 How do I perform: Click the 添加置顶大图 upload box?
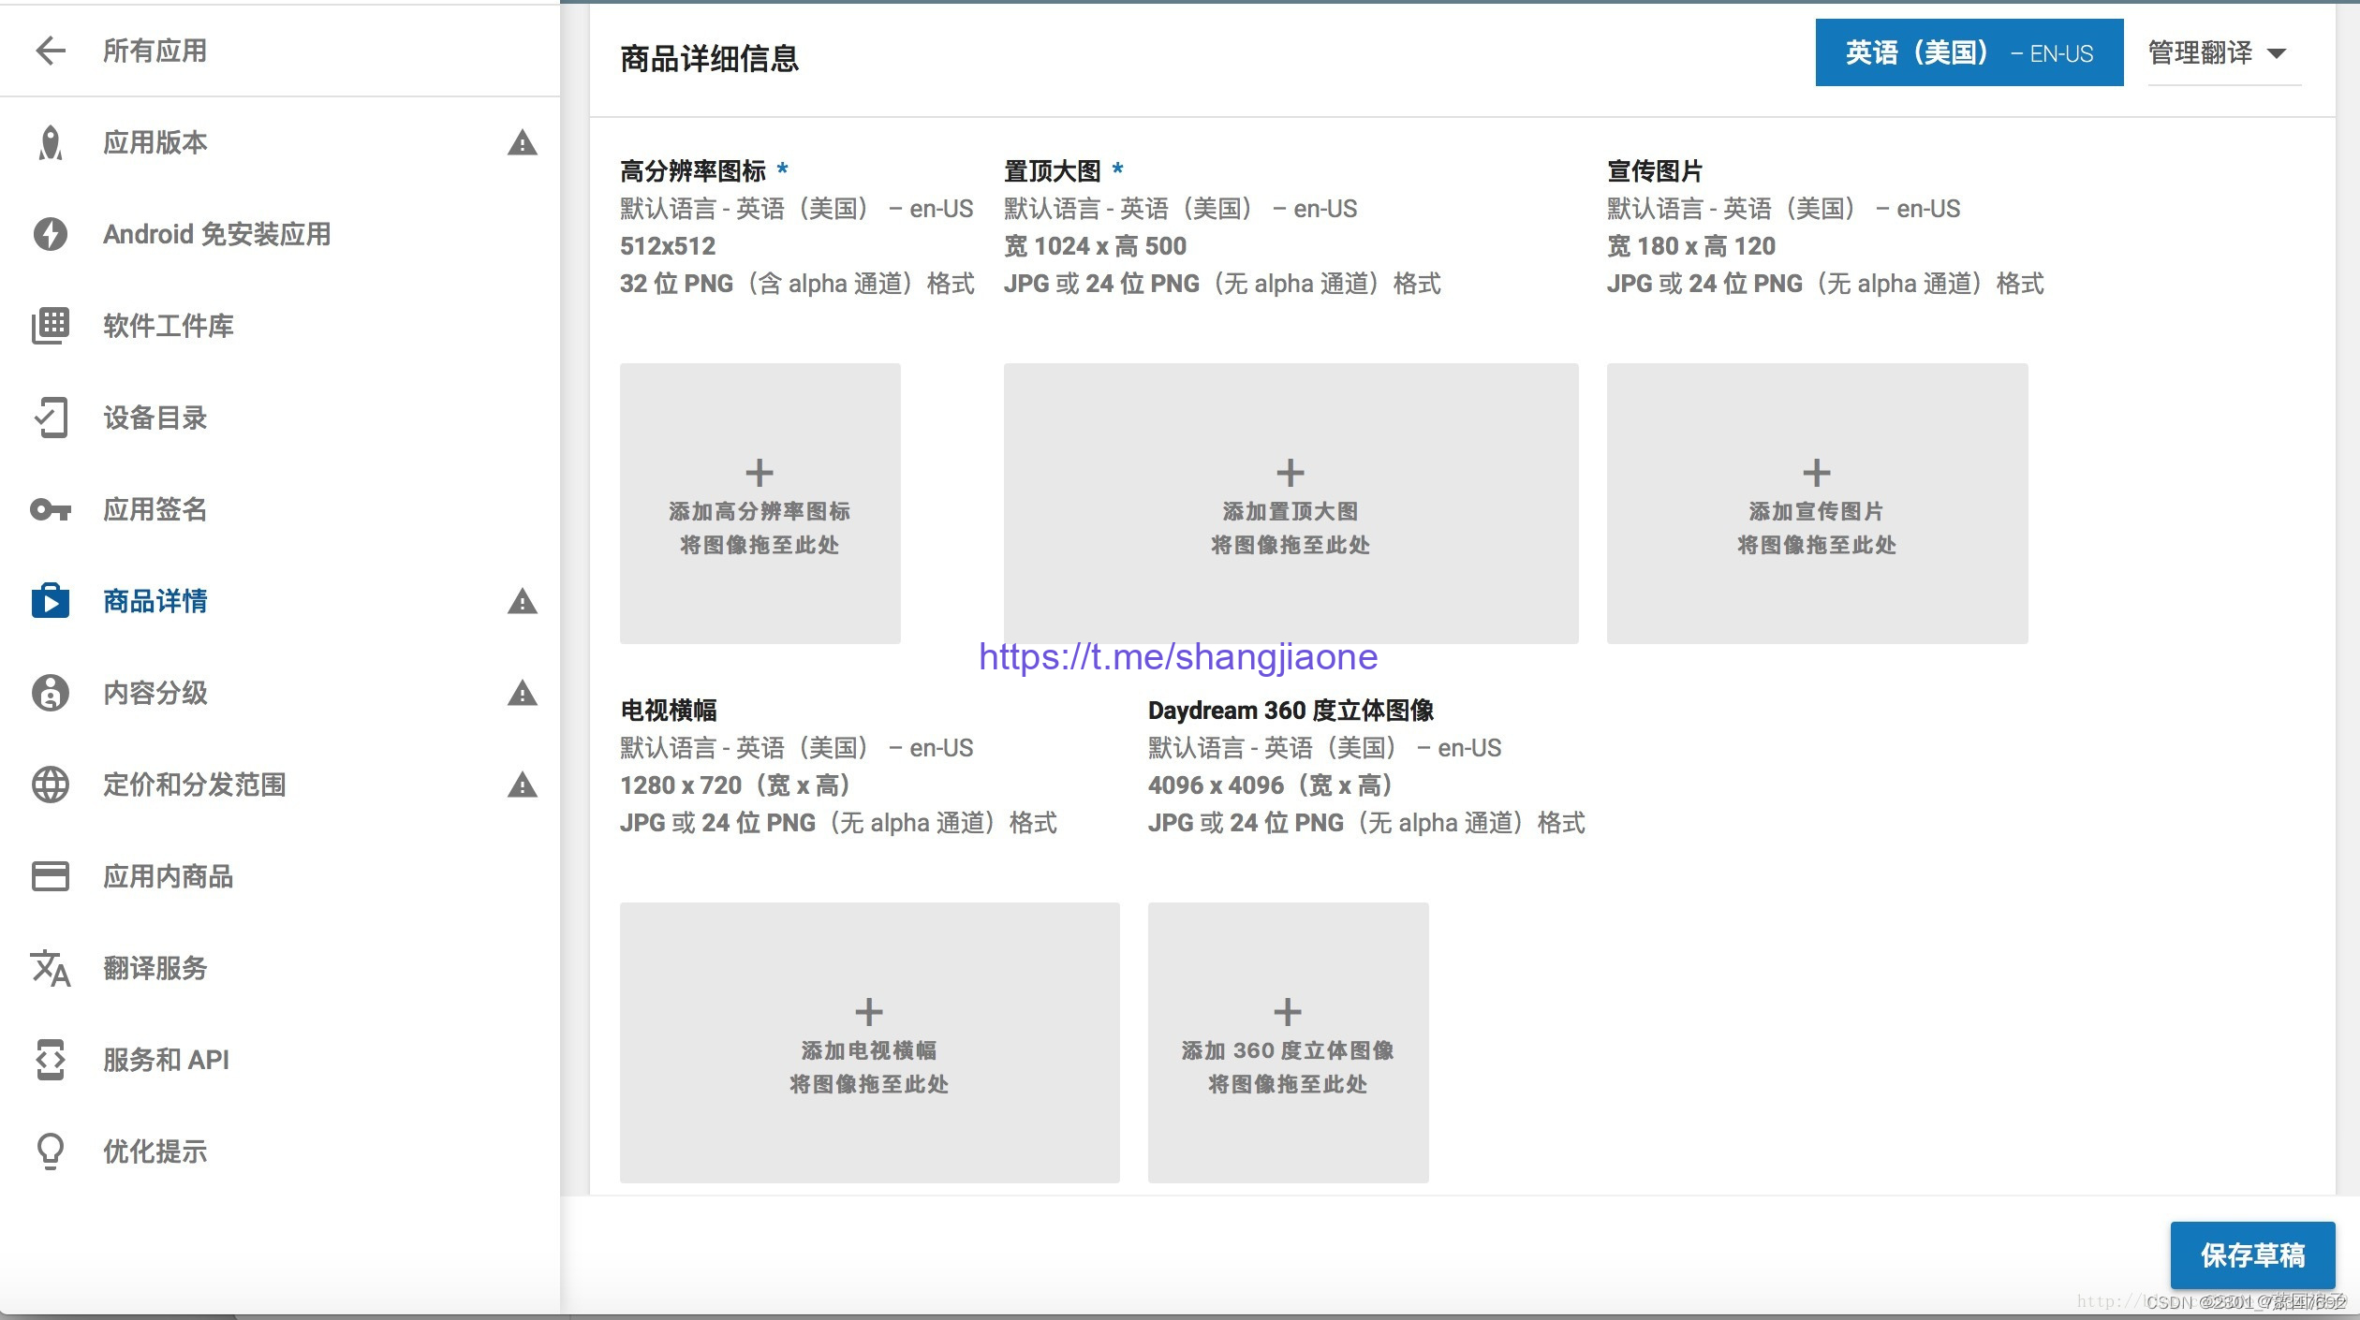point(1291,504)
